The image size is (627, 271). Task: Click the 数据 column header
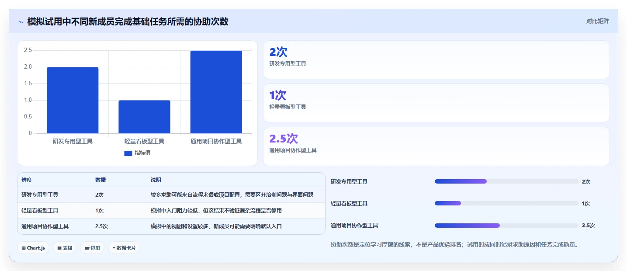tap(100, 180)
